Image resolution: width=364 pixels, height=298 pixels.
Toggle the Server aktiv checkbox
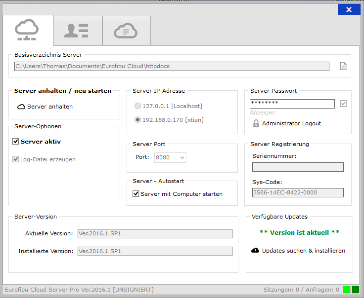[x=15, y=141]
